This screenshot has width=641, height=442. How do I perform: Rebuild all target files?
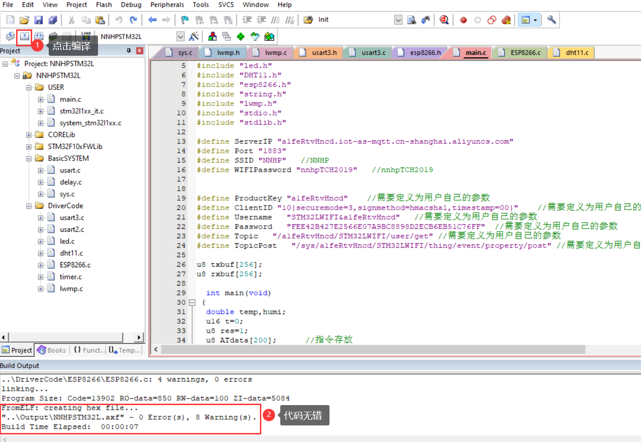click(x=39, y=36)
